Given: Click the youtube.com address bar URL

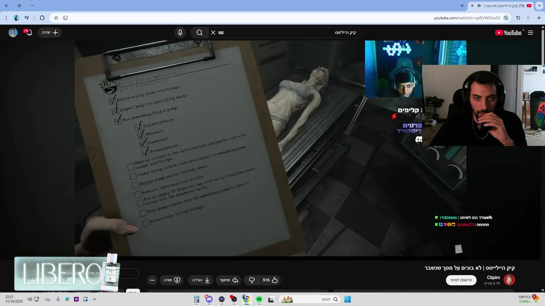Looking at the screenshot, I should click(467, 18).
